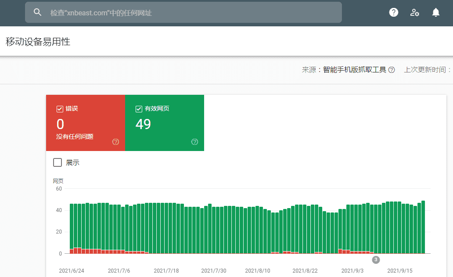The width and height of the screenshot is (453, 277).
Task: Click the 上次更新时间 label
Action: point(427,70)
